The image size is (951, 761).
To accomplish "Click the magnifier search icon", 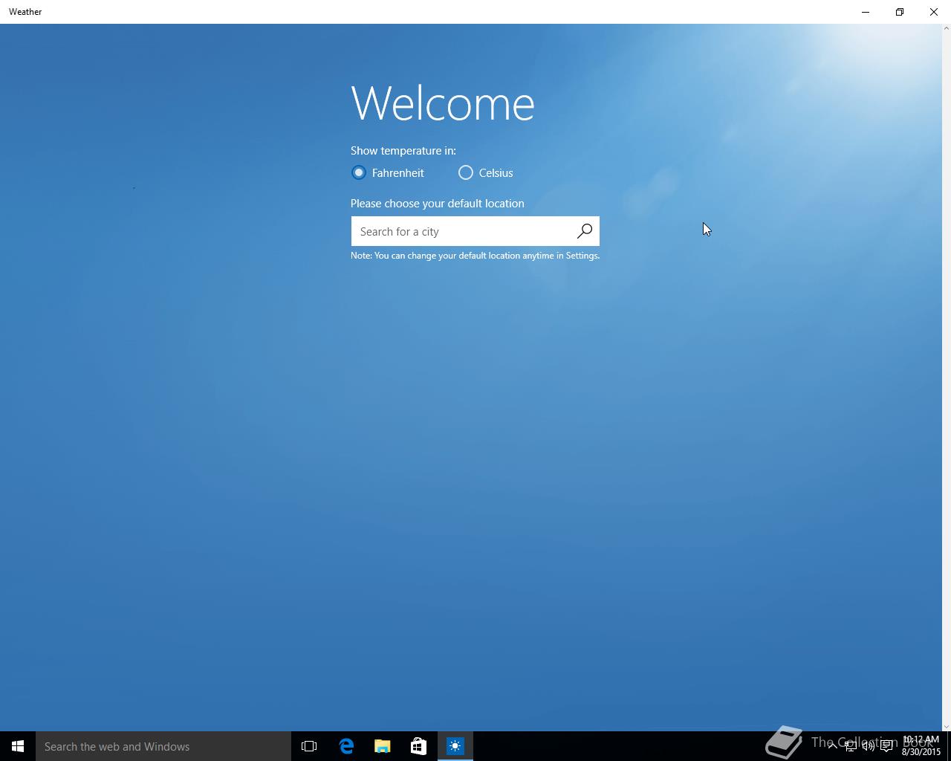I will tap(585, 231).
